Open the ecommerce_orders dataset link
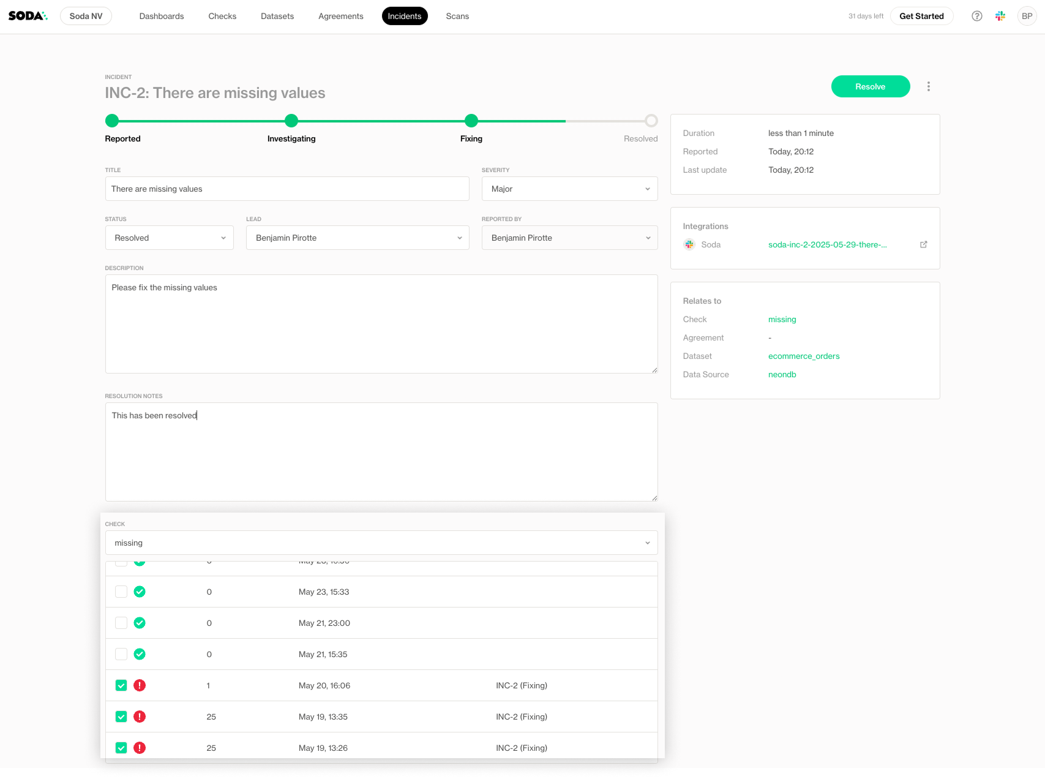This screenshot has height=779, width=1045. 803,356
